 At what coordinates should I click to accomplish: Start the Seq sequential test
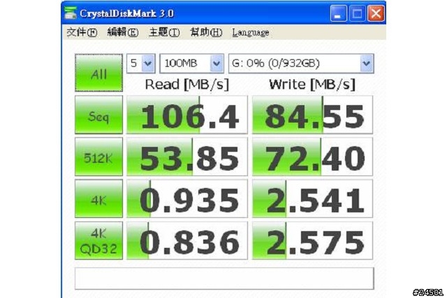click(x=98, y=115)
